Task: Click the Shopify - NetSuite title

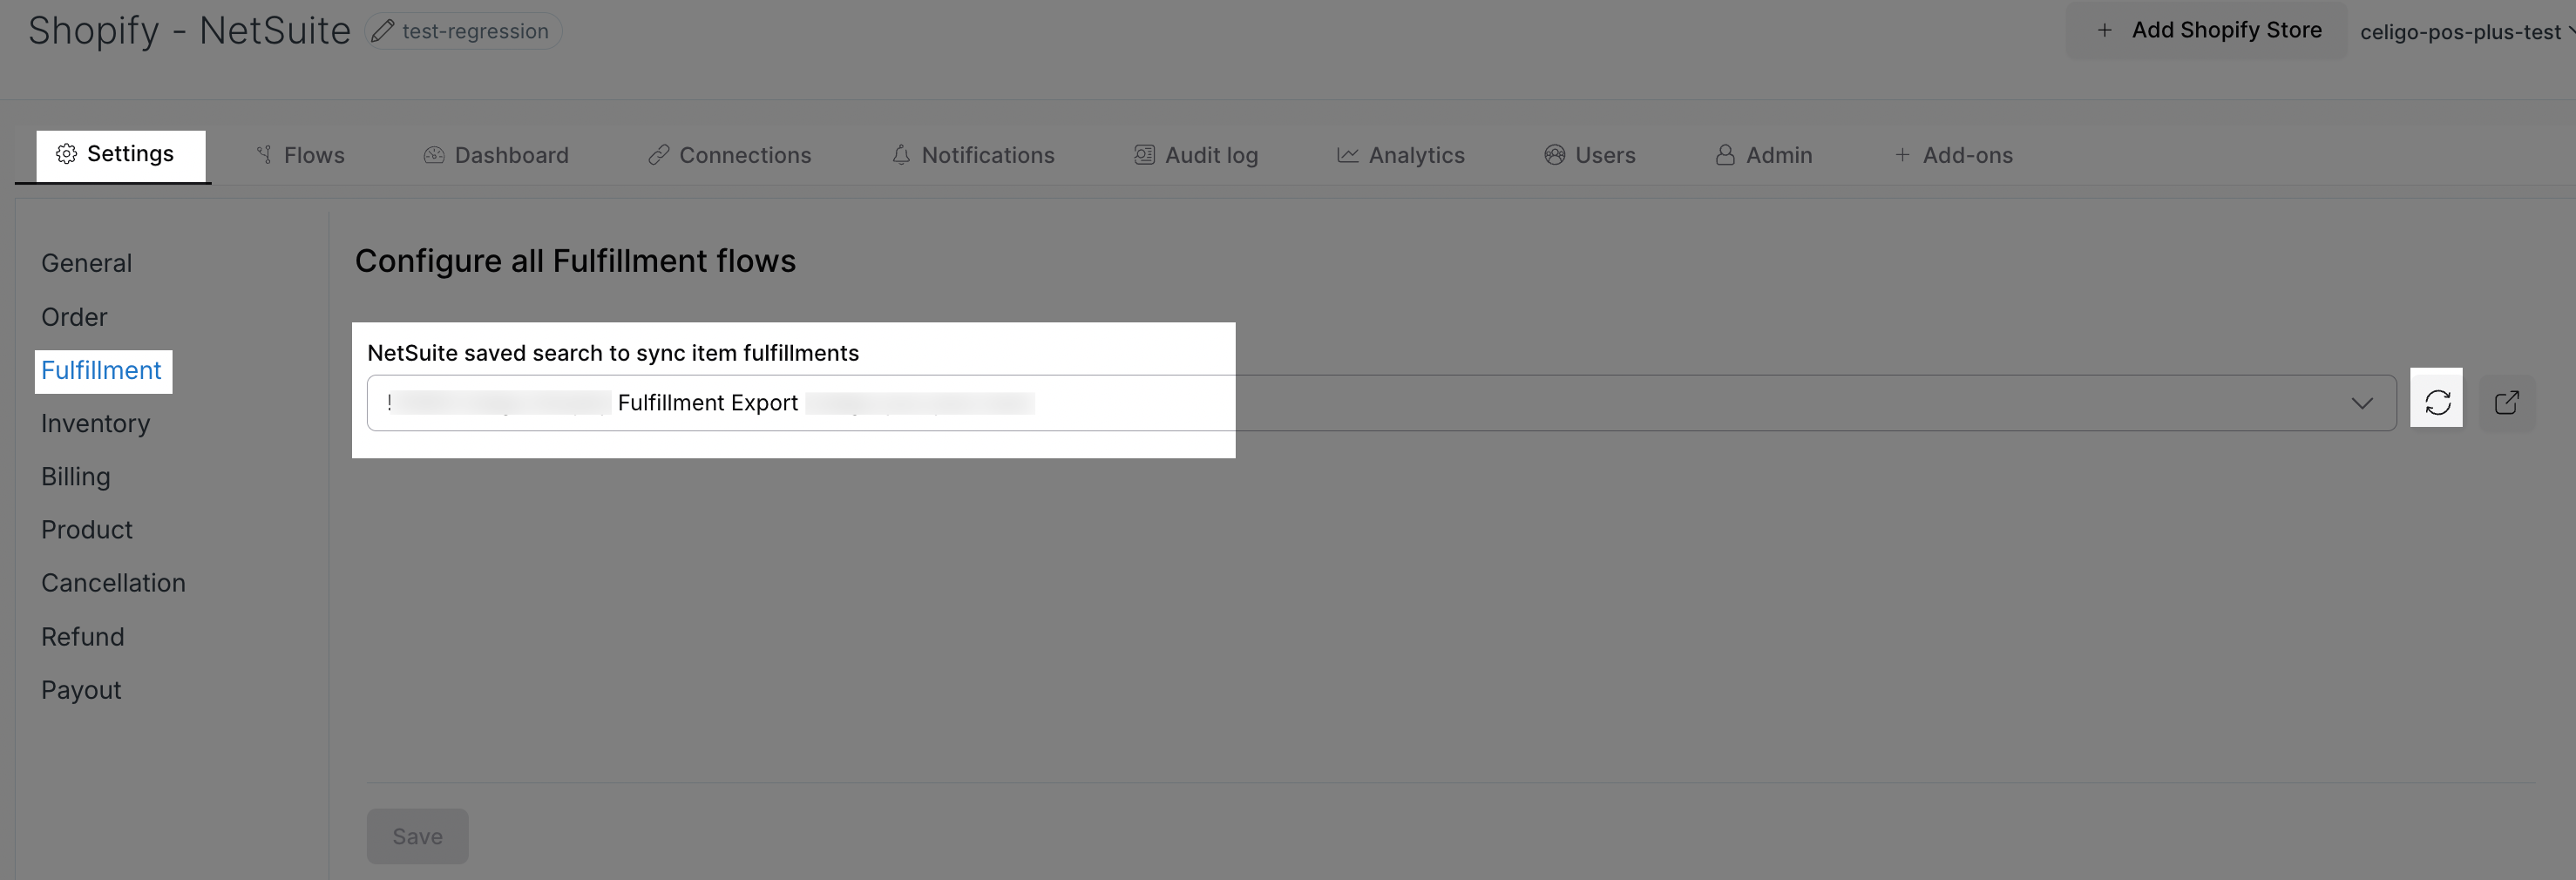Action: tap(189, 31)
